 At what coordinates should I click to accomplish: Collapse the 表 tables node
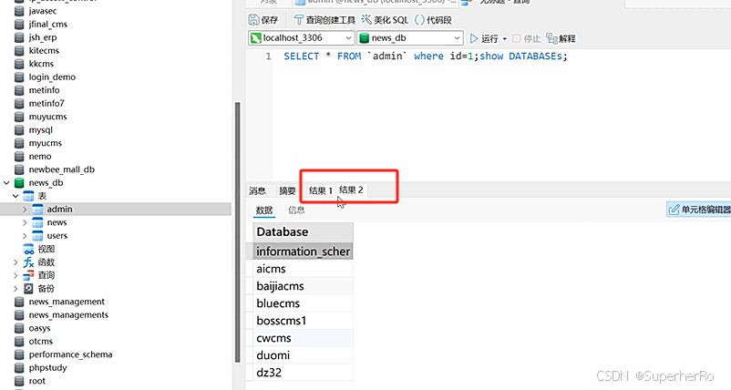coord(15,196)
